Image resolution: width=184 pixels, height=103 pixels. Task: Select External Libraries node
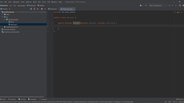pos(9,29)
